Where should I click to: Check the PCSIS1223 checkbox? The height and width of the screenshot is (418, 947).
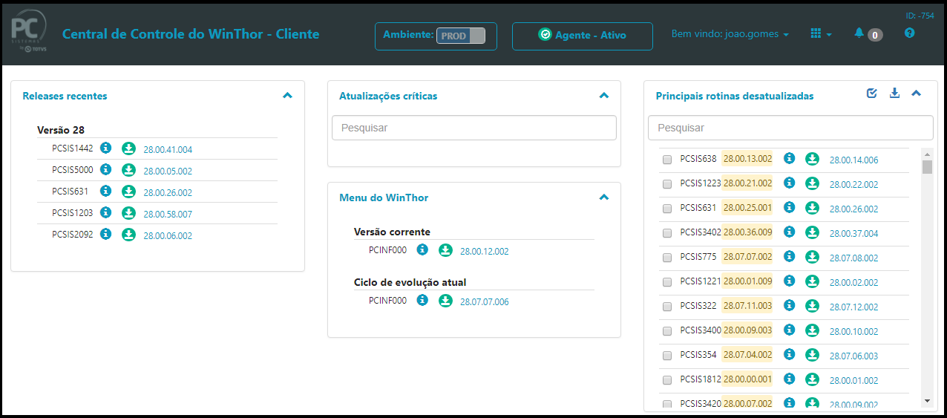pos(666,184)
